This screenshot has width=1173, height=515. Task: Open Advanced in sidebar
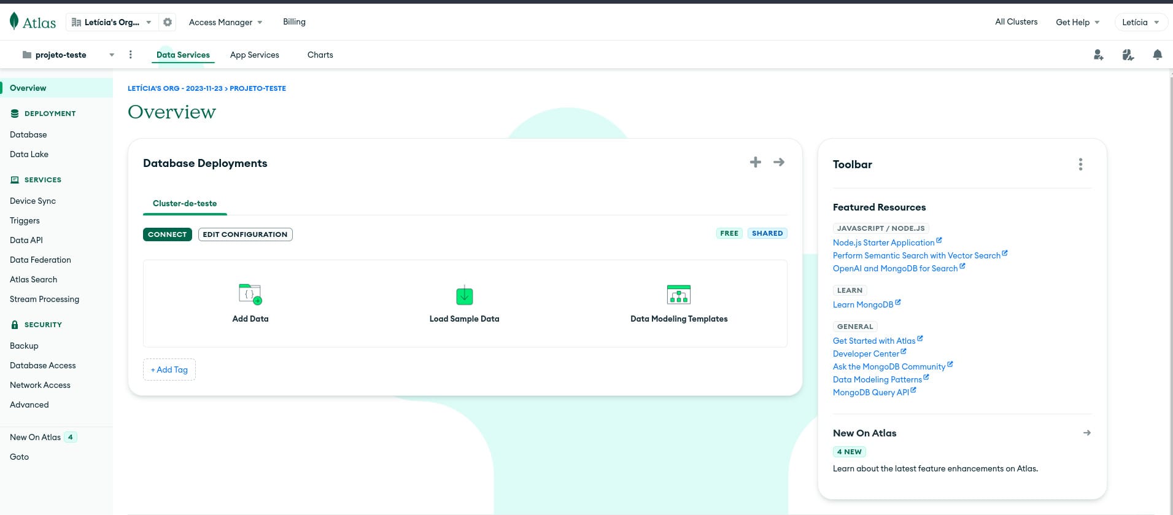tap(29, 405)
